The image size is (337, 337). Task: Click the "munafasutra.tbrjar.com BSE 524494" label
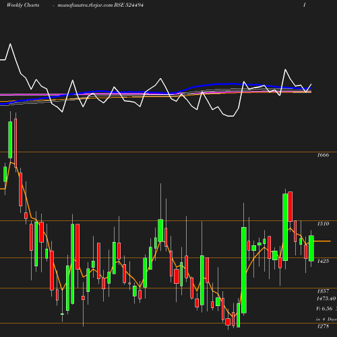[100, 5]
